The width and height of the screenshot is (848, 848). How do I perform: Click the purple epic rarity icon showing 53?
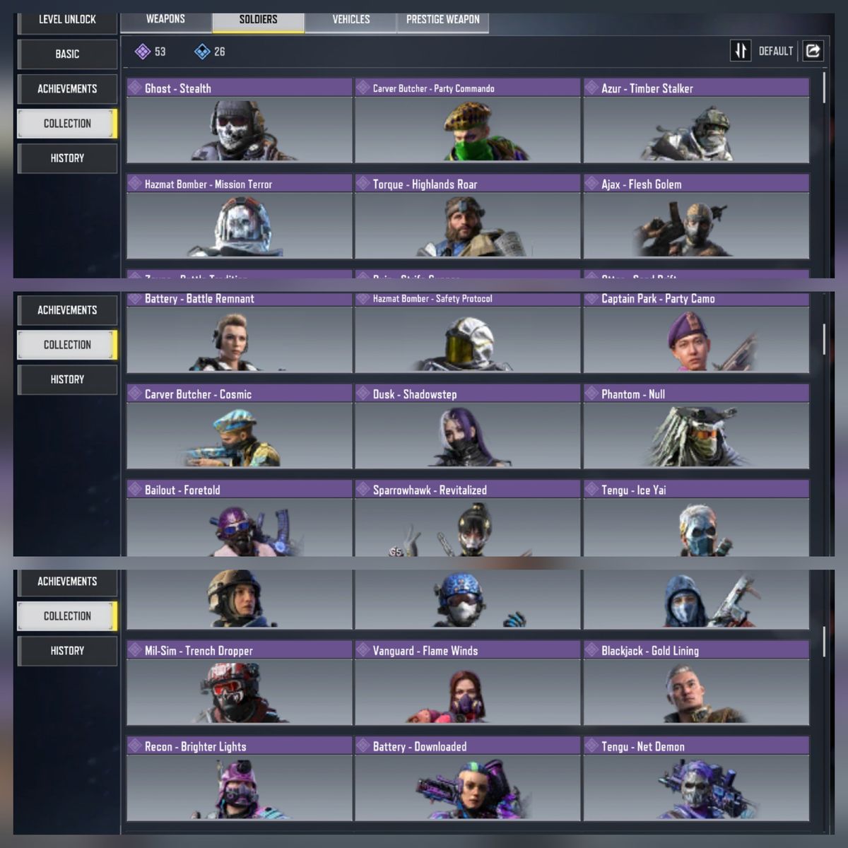pos(143,52)
